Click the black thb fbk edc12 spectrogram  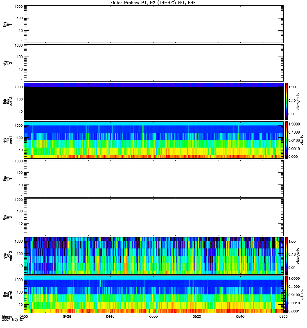[153, 101]
